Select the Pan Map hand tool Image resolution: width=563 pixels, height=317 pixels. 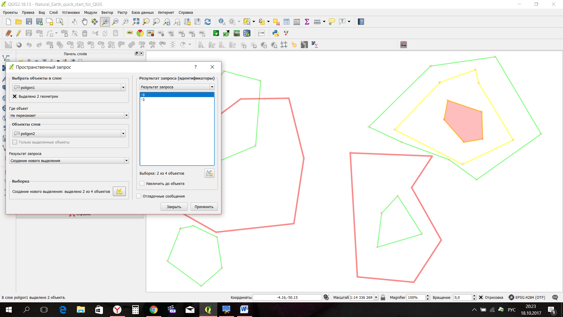click(84, 22)
